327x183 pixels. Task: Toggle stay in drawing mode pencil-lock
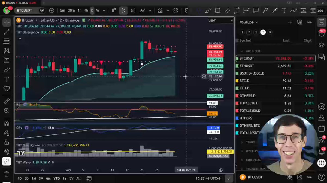[x=7, y=133]
